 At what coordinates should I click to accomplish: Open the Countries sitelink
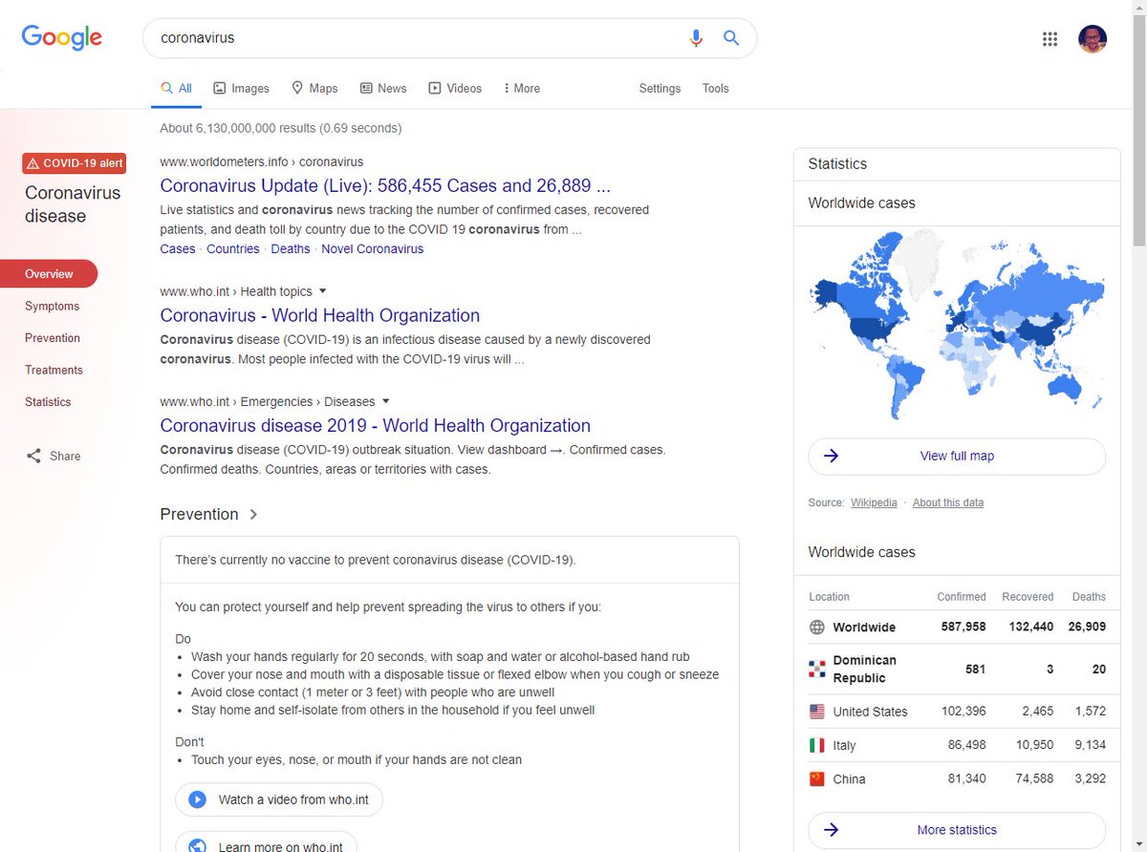[x=233, y=248]
